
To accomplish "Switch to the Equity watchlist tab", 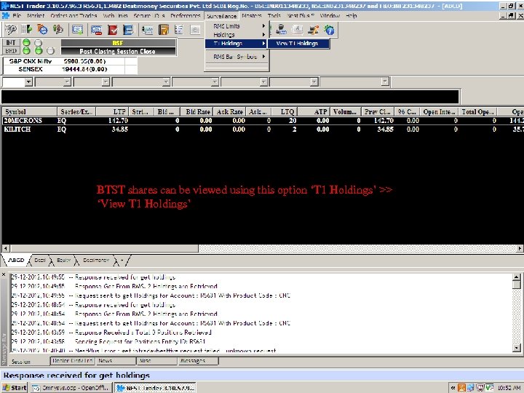I will pyautogui.click(x=63, y=260).
